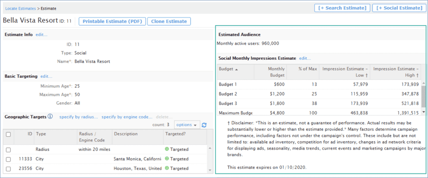428x178 pixels.
Task: Click the 23556 target ID cell
Action: (26, 168)
